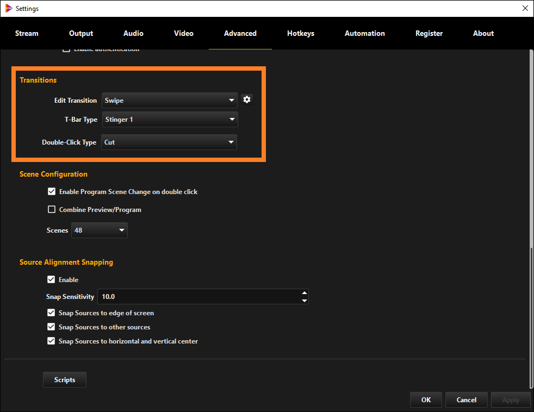Enable Combine Preview/Program checkbox

pos(52,210)
